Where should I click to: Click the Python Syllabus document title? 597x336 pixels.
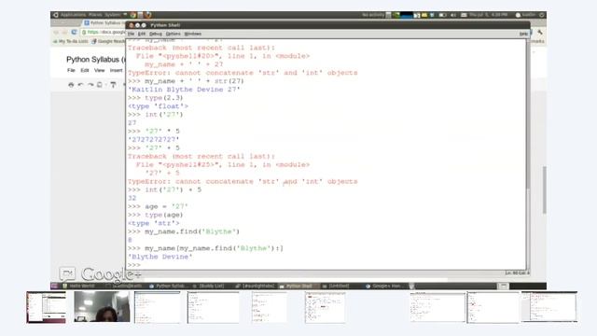pos(96,60)
